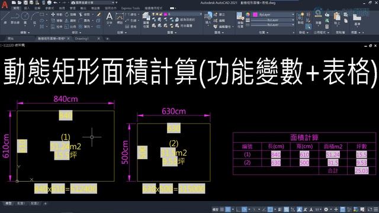Open the object color ByLayer dropdown
The image size is (379, 213).
[x=274, y=15]
